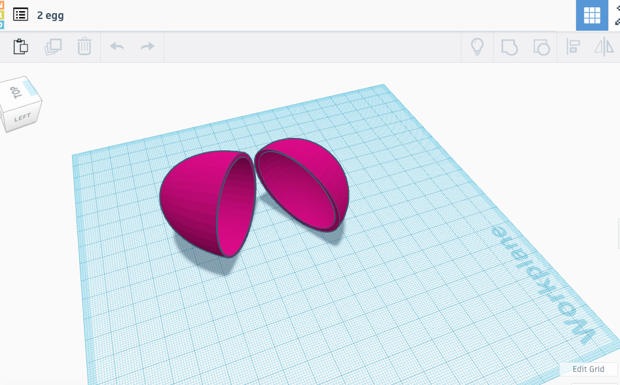
Task: Click the design name '2 egg'
Action: 50,15
